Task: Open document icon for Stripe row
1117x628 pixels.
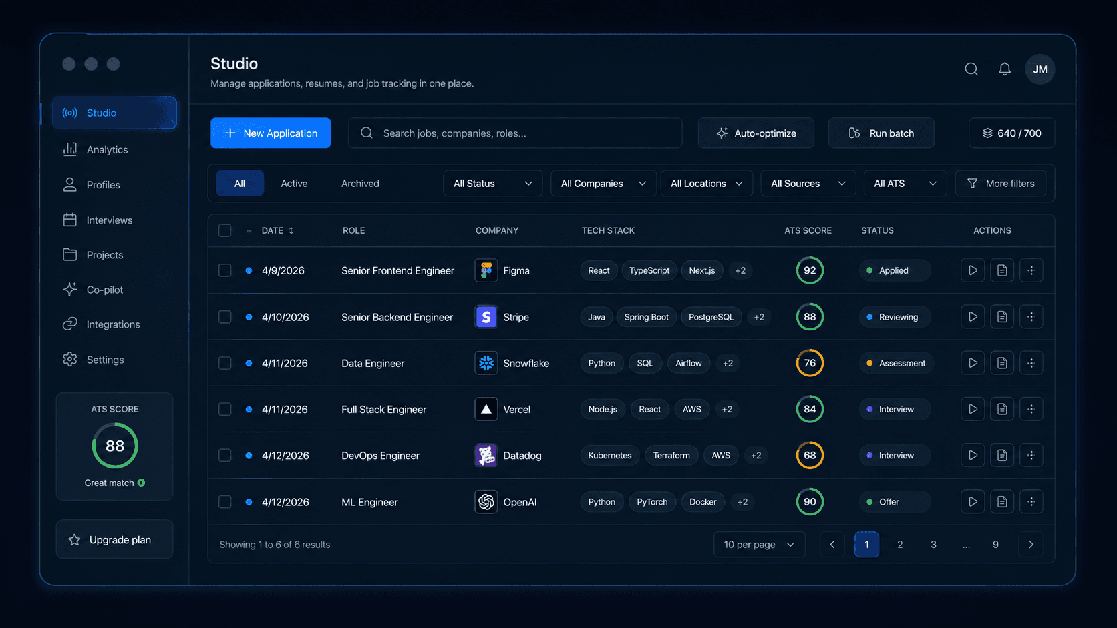Action: [1002, 317]
